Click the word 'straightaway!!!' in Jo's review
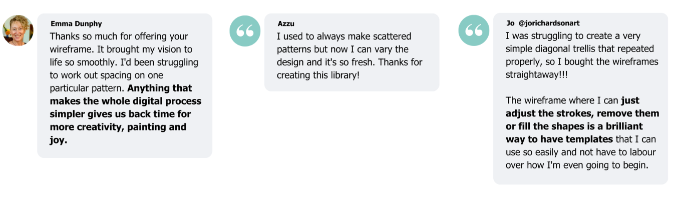Viewport: 679px width, 200px height. [537, 75]
